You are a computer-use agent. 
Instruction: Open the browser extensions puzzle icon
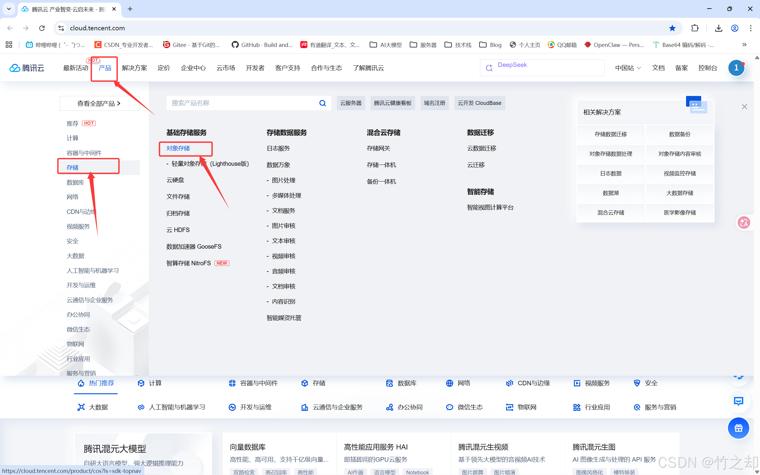click(695, 28)
